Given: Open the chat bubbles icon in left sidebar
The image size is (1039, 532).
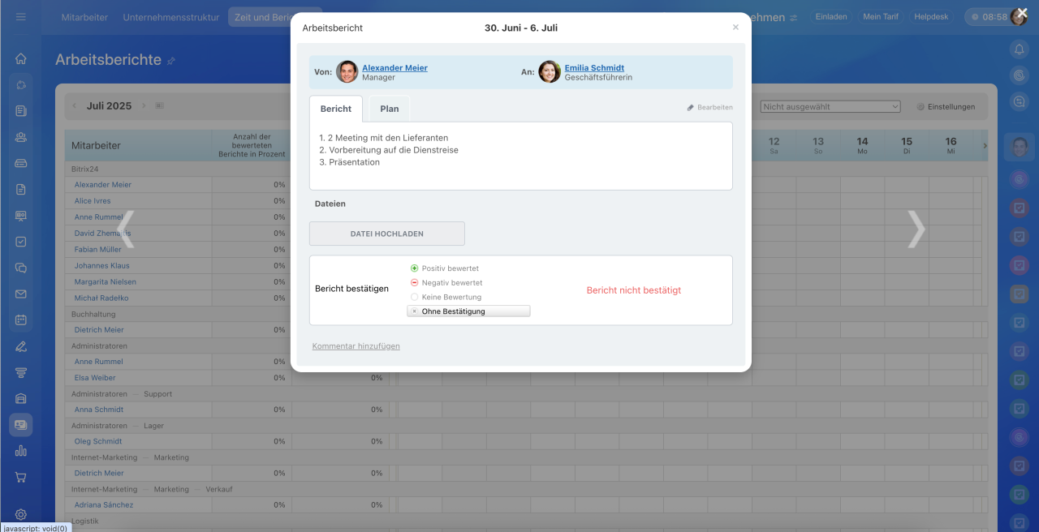Looking at the screenshot, I should [x=21, y=268].
